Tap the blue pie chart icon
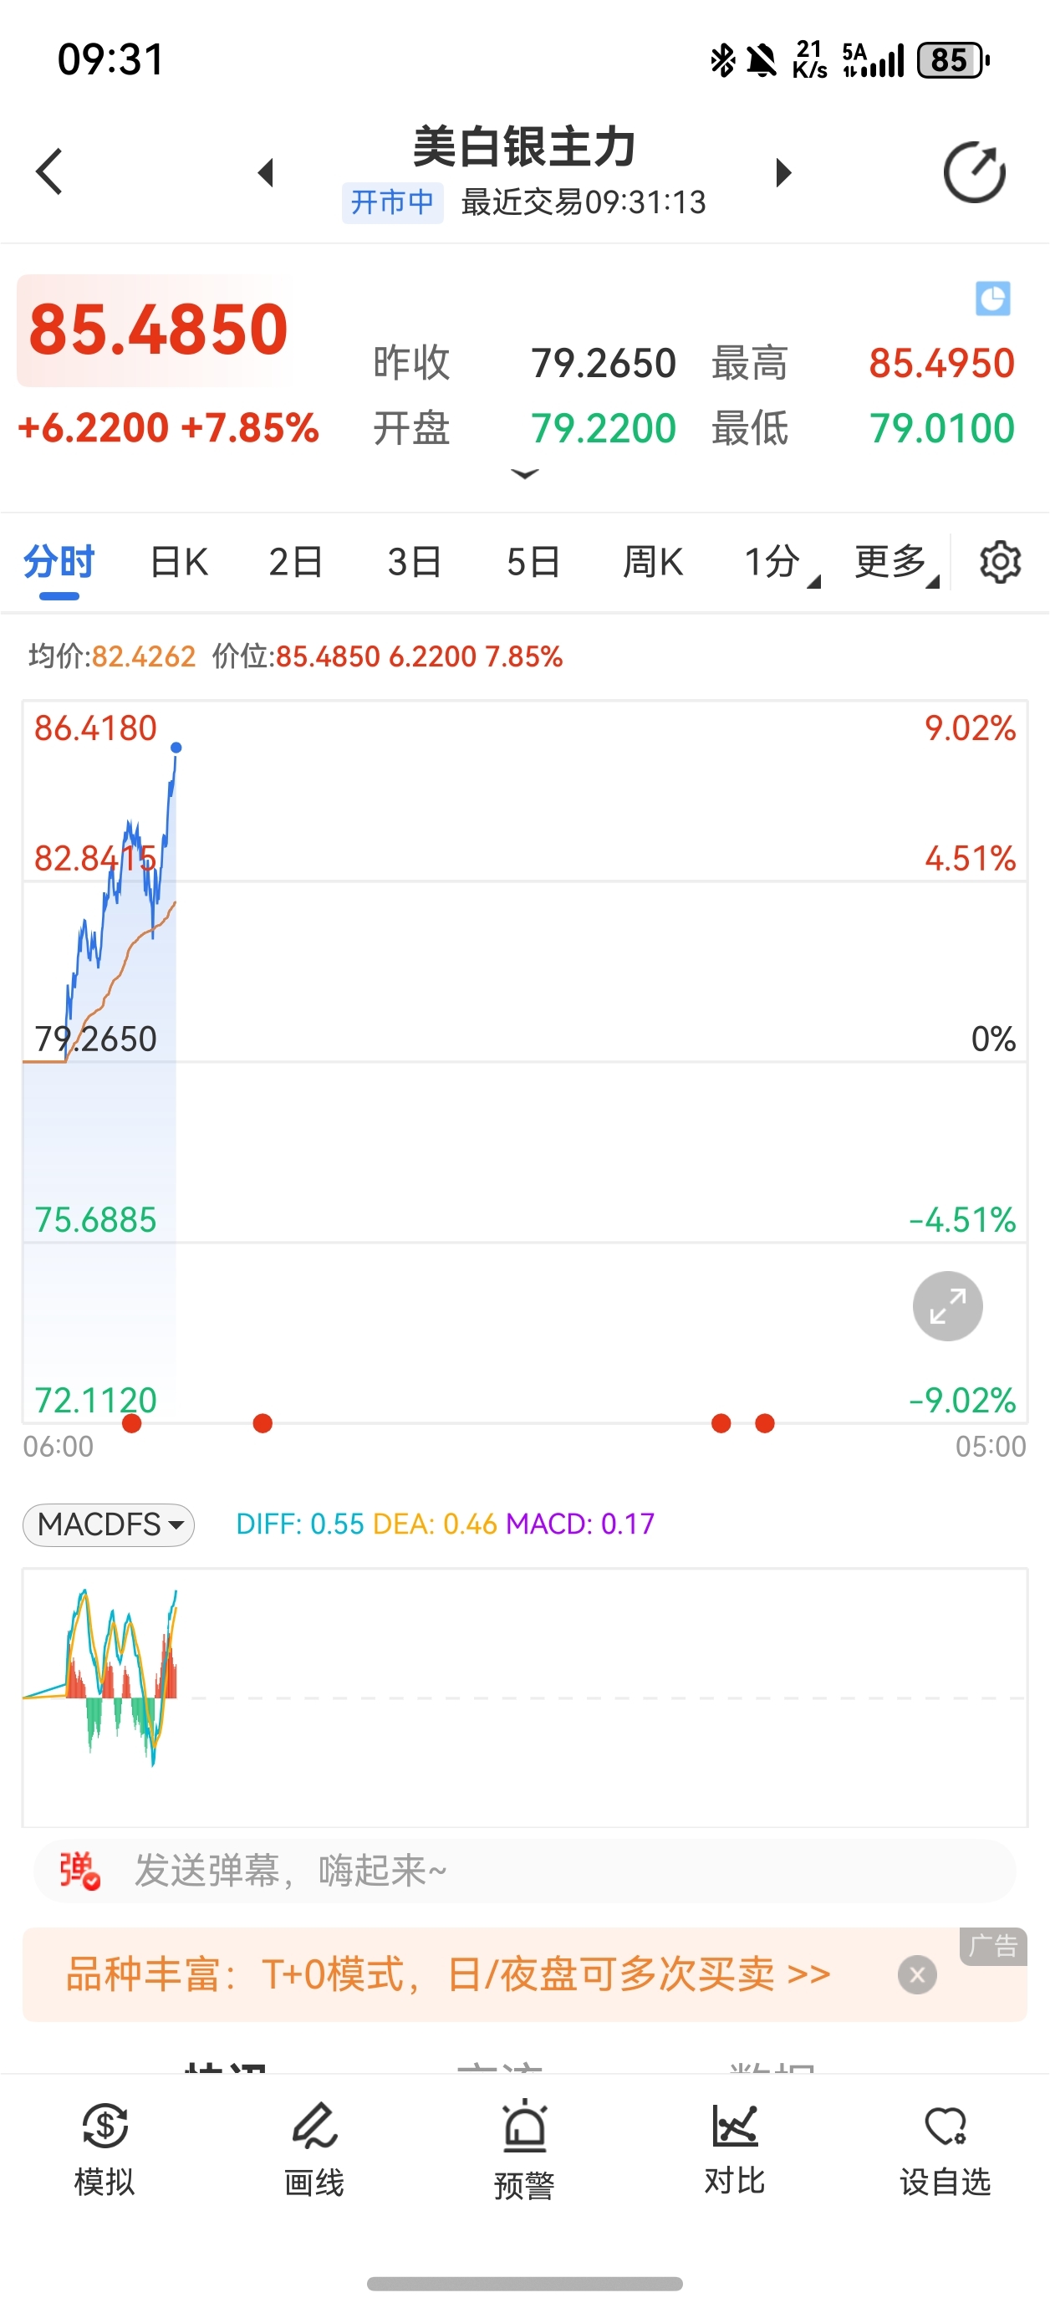Viewport: 1050px width, 2308px height. (x=992, y=299)
